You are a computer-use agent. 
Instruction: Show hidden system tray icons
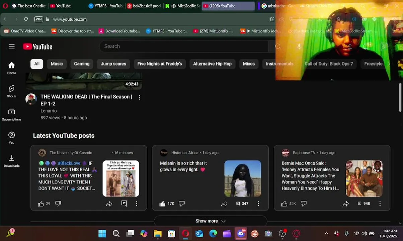326,233
